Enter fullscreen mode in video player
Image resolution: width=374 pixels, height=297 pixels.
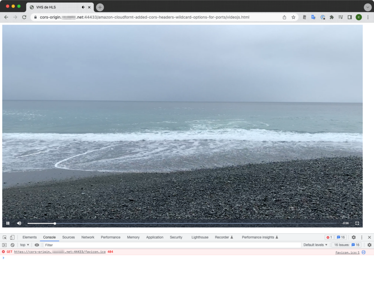tap(357, 223)
